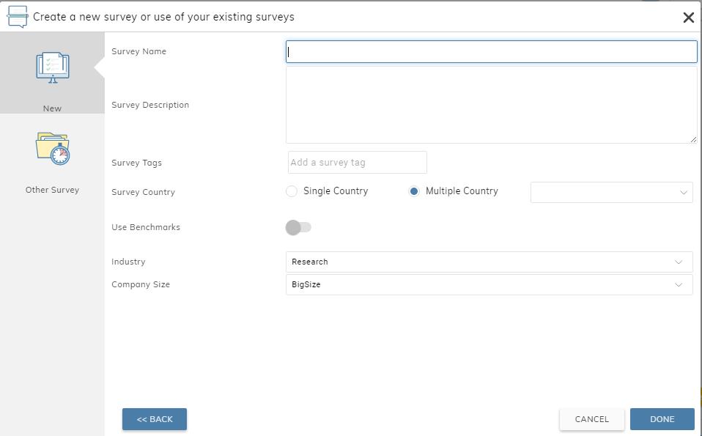Switch to the Other Survey tab

tap(52, 189)
